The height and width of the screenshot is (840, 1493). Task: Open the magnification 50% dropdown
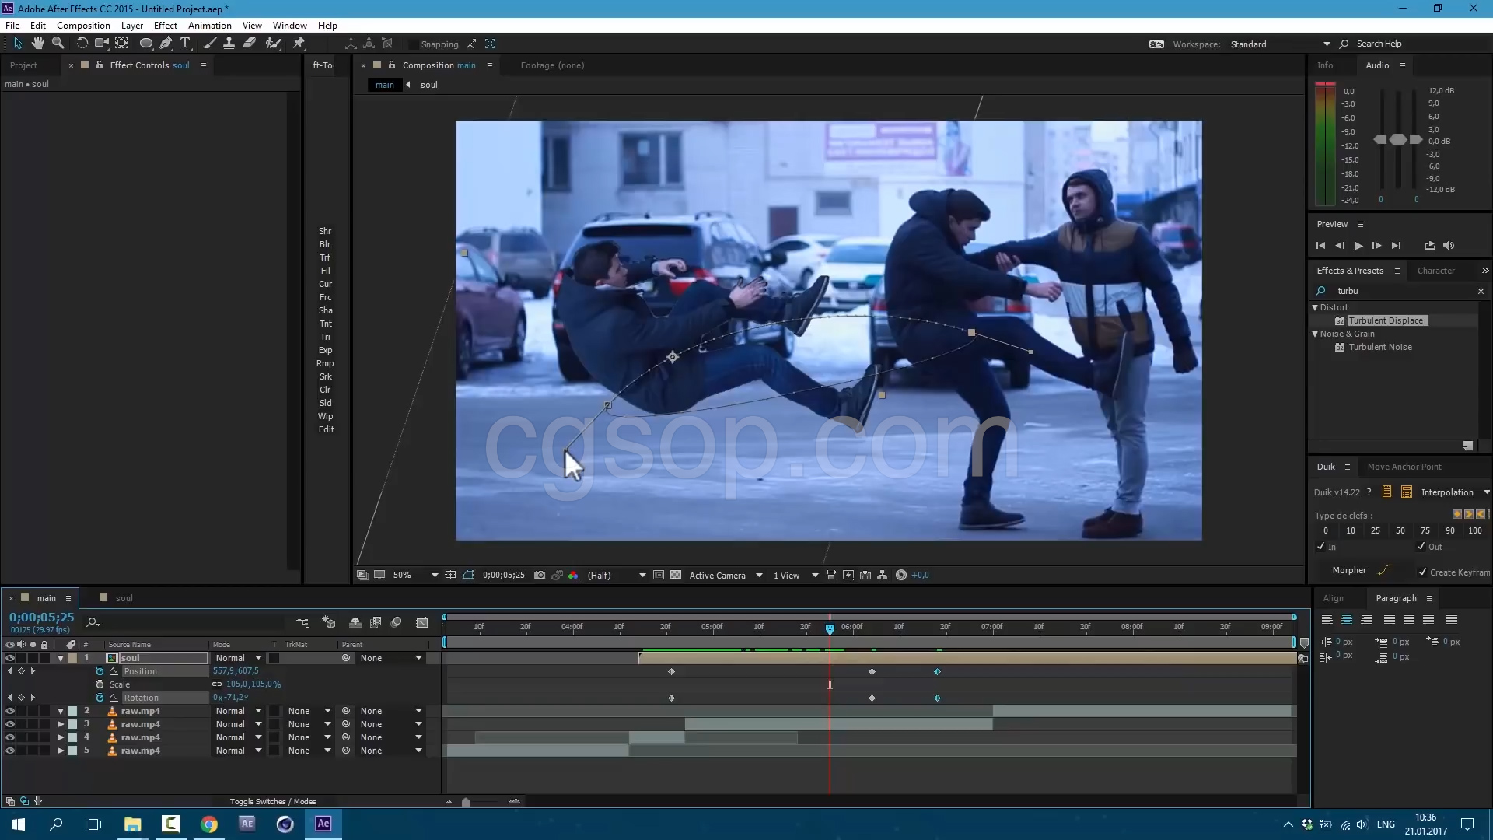tap(435, 576)
